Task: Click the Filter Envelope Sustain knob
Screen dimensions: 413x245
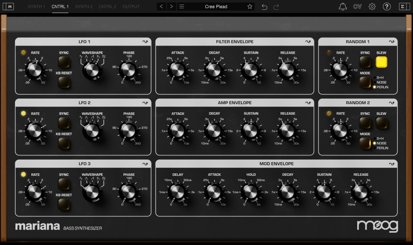Action: pyautogui.click(x=251, y=70)
